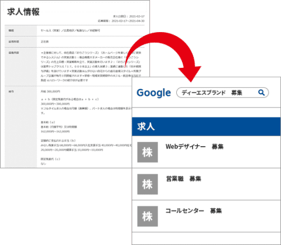281x245 pixels.
Task: Click the Google logo
Action: 154,93
